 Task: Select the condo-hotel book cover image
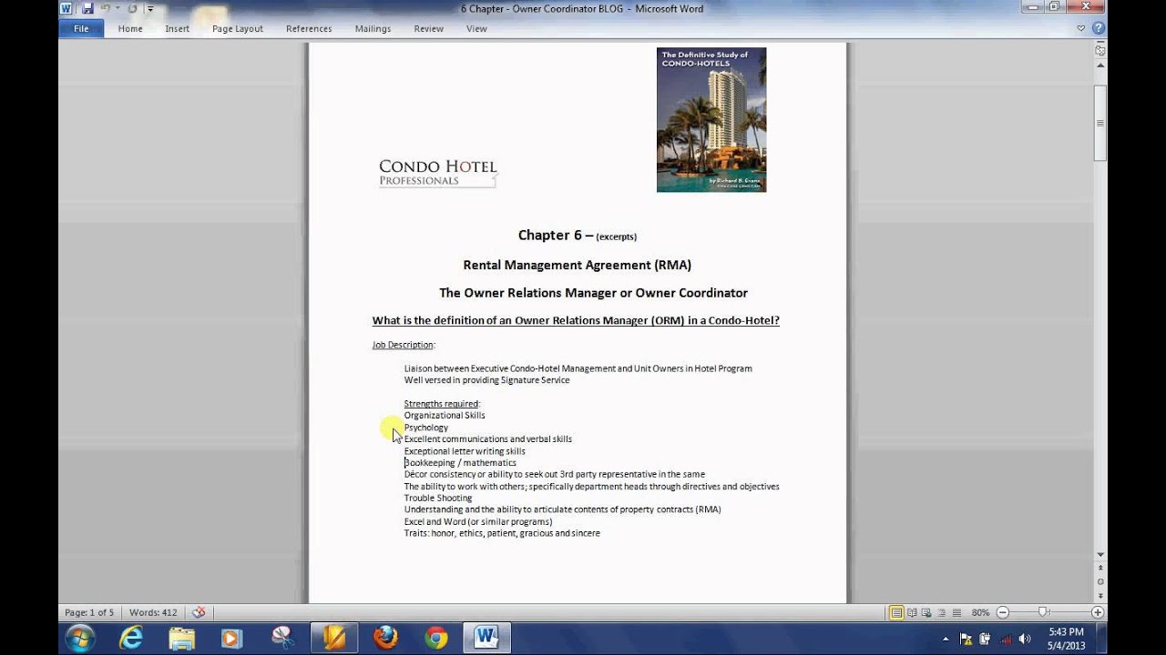711,119
